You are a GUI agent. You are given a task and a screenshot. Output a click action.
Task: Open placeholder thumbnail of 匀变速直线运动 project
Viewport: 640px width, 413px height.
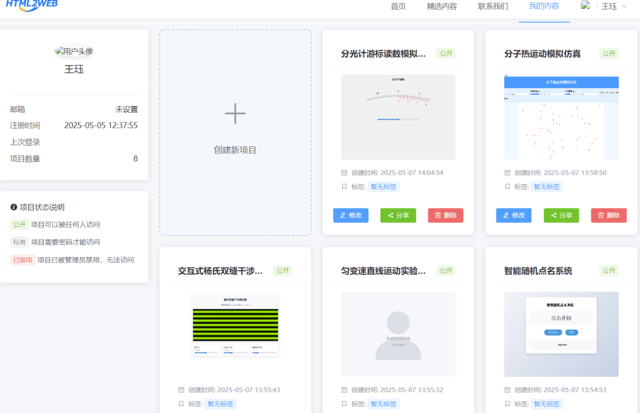click(398, 334)
